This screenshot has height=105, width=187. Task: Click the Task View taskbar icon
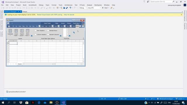tap(15, 102)
